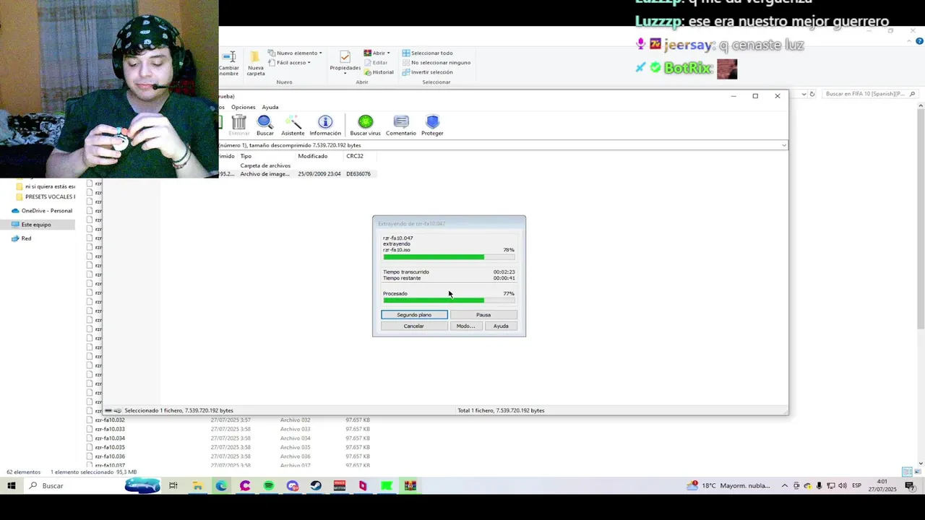
Task: Switch Explorer to details view icon
Action: click(906, 472)
